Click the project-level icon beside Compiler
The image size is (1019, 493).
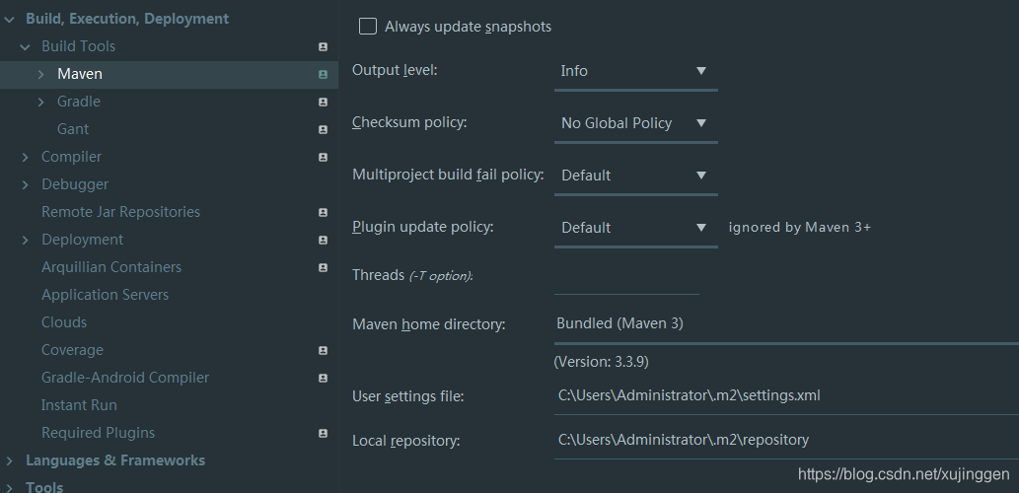323,157
